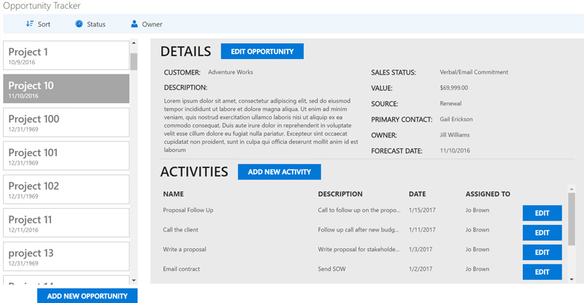Click activities list scroll up arrow

point(572,189)
